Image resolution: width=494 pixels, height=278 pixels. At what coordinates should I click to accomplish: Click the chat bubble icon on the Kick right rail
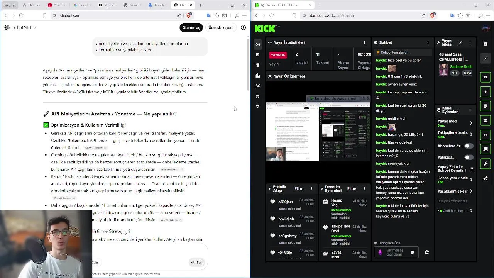486,120
